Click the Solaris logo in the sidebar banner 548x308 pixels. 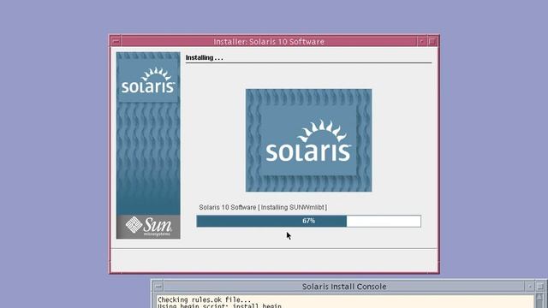coord(148,80)
